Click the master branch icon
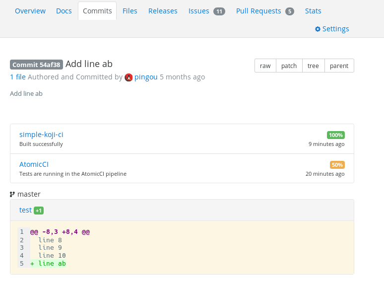 point(12,194)
